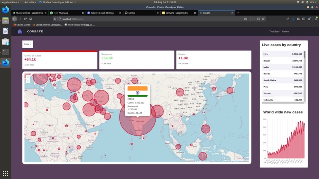
Task: Open page actions three-dot menu
Action: pyautogui.click(x=254, y=19)
